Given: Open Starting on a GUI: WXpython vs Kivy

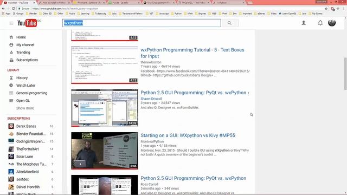Looking at the screenshot, I should (188, 135).
